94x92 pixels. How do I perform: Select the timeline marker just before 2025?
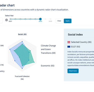[45, 19]
